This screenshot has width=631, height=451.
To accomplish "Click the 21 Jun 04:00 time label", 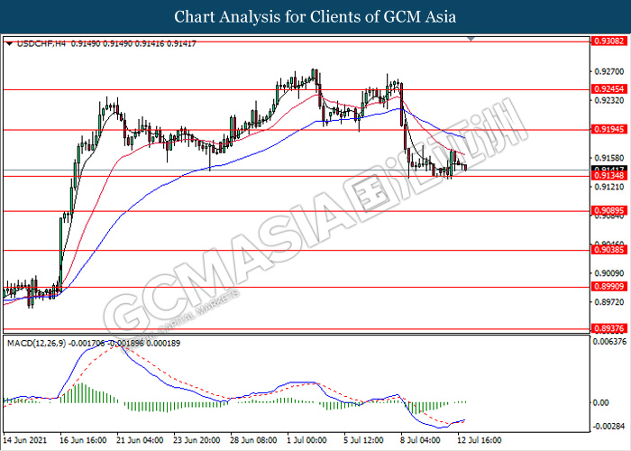I will pyautogui.click(x=140, y=440).
